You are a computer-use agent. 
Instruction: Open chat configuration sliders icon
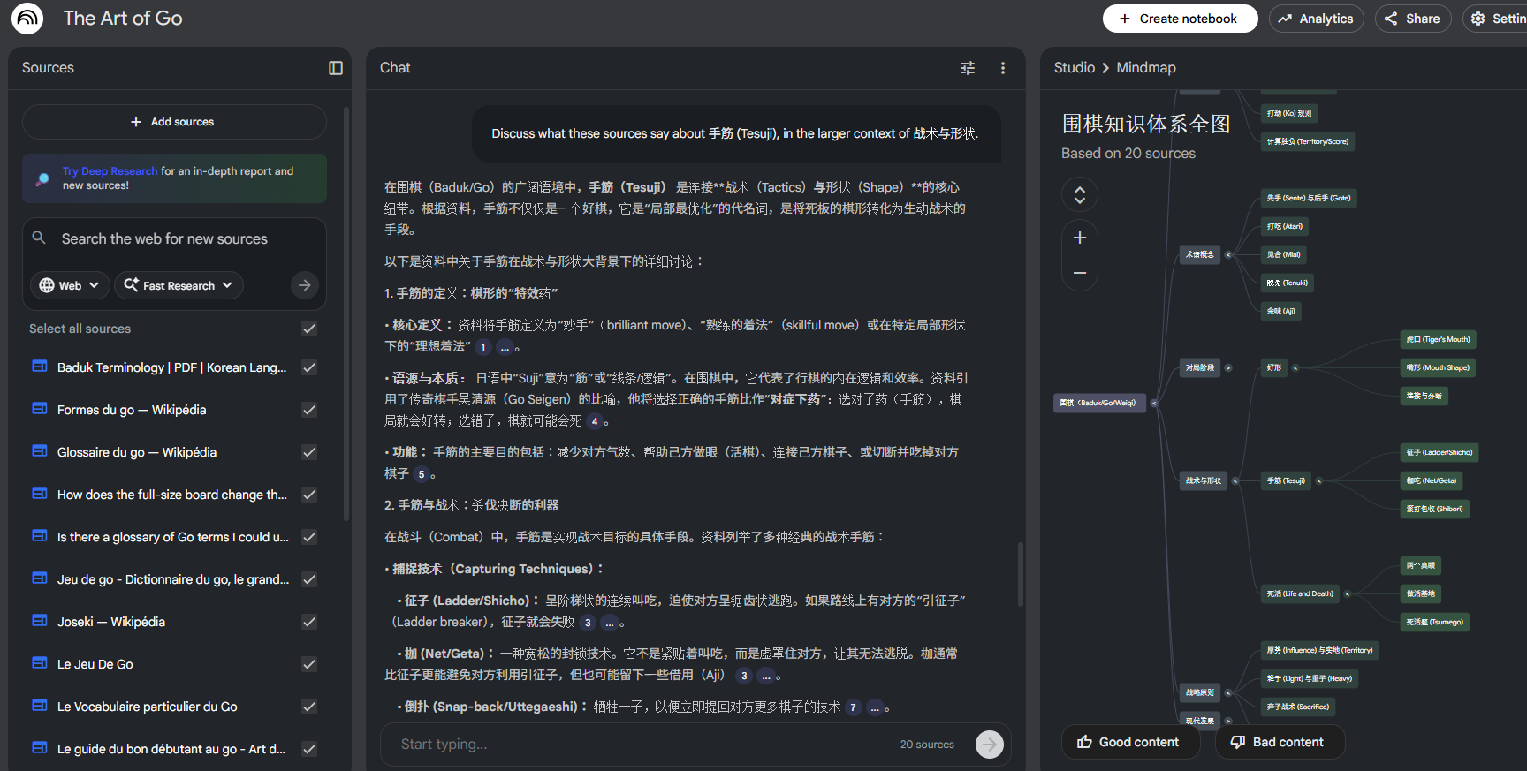pyautogui.click(x=968, y=68)
